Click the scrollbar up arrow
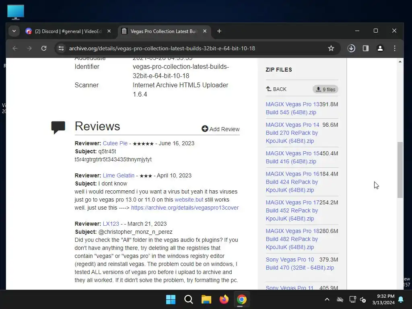This screenshot has height=309, width=412. pyautogui.click(x=400, y=62)
